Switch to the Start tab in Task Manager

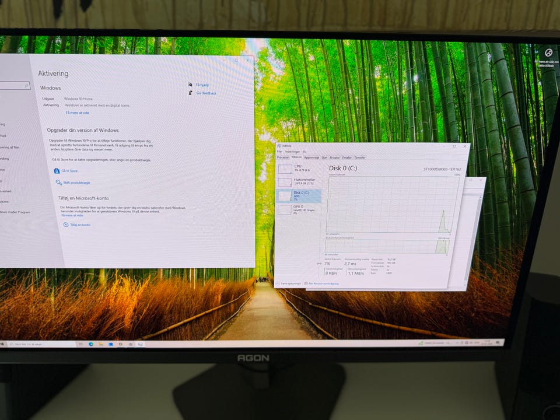324,157
